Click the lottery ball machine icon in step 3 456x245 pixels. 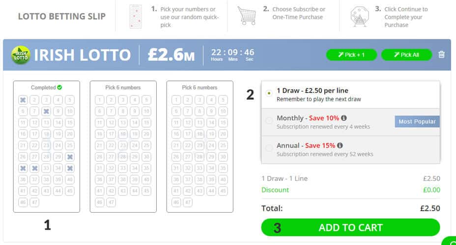click(360, 16)
